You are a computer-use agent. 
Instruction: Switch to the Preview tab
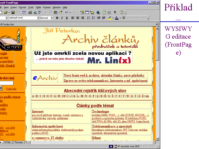point(19,142)
